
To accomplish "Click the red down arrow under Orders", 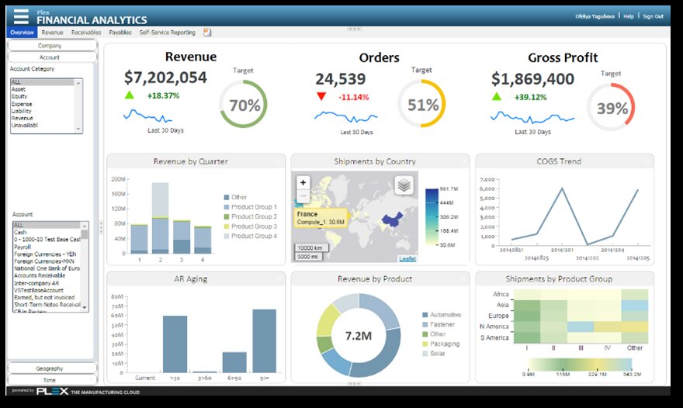I will pyautogui.click(x=321, y=97).
